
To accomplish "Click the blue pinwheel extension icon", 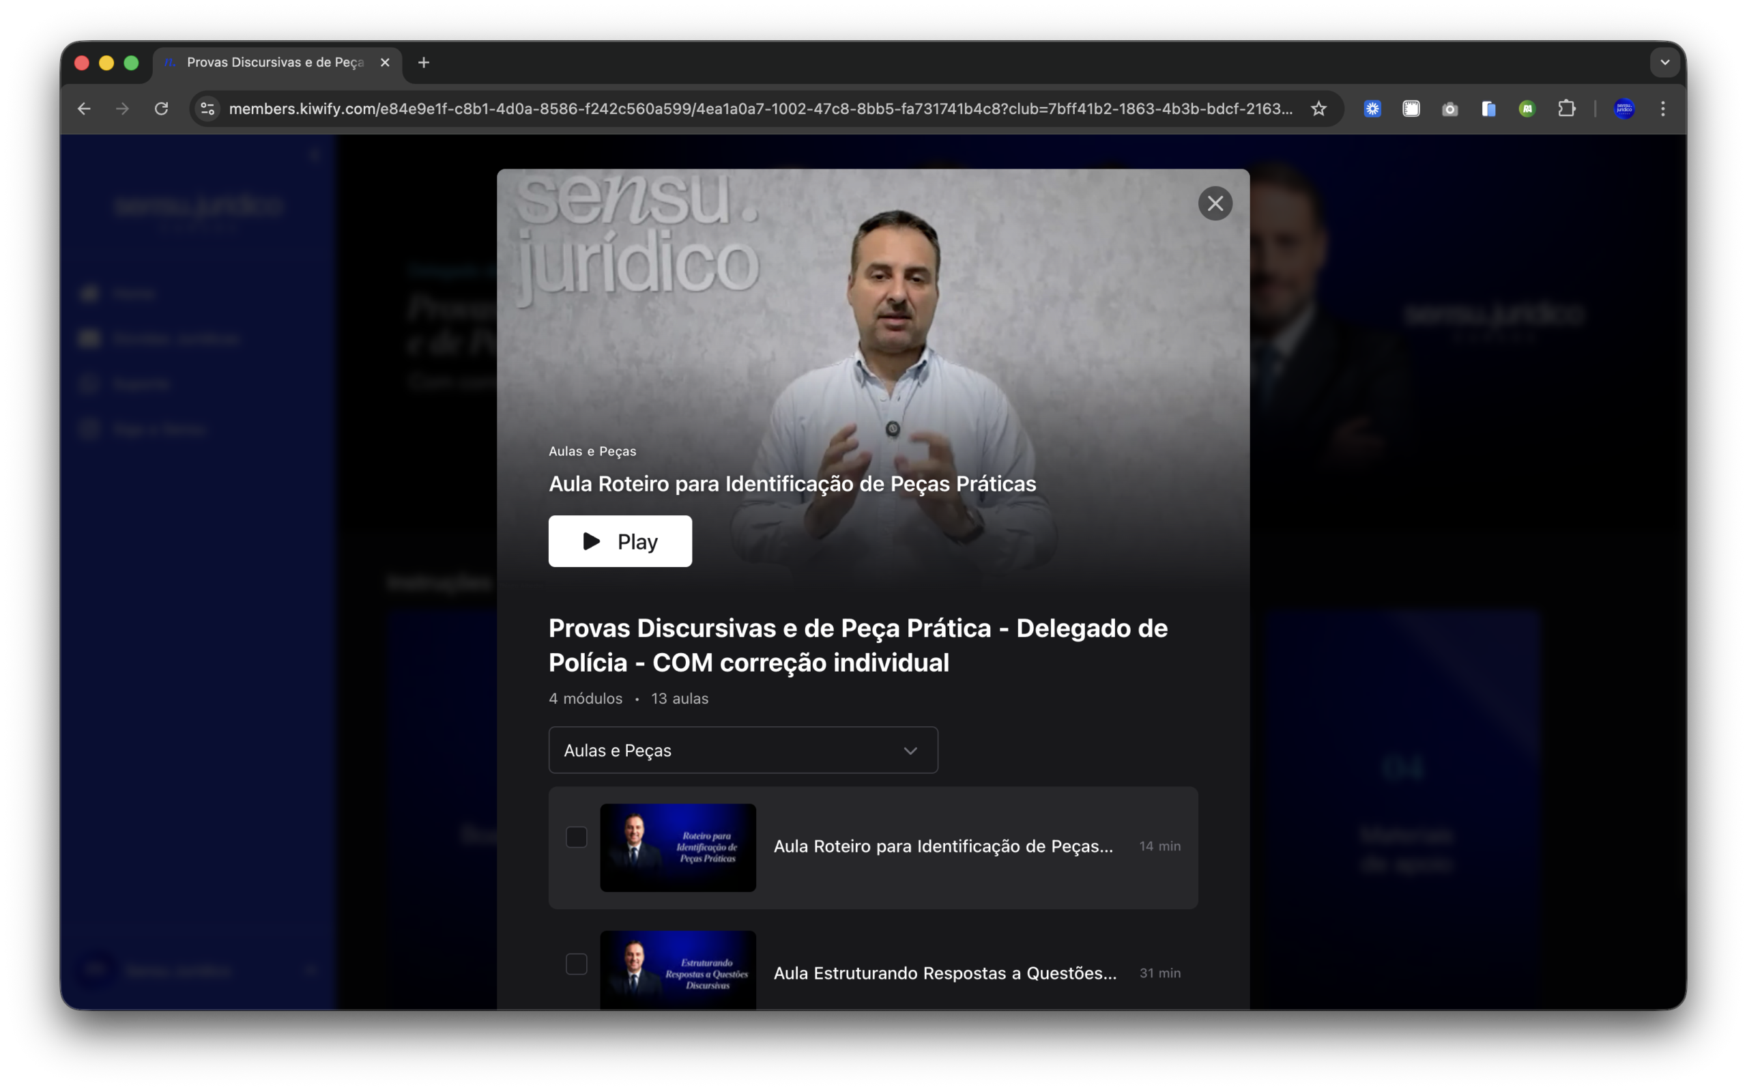I will 1372,109.
